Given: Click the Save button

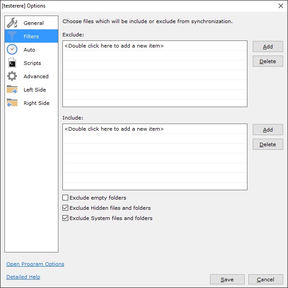Looking at the screenshot, I should point(227,280).
